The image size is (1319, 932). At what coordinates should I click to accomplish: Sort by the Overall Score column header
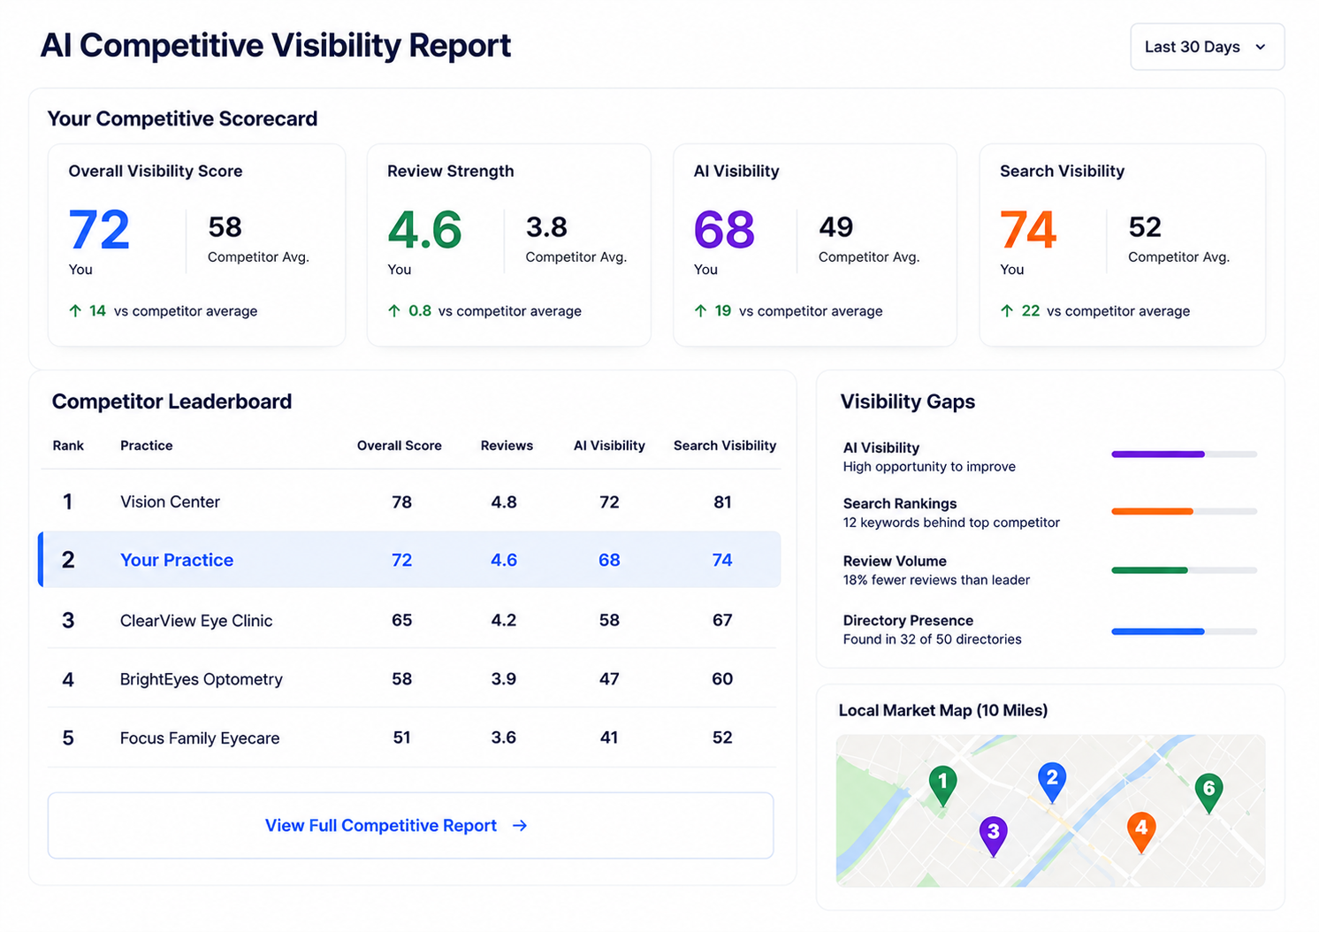(x=400, y=446)
